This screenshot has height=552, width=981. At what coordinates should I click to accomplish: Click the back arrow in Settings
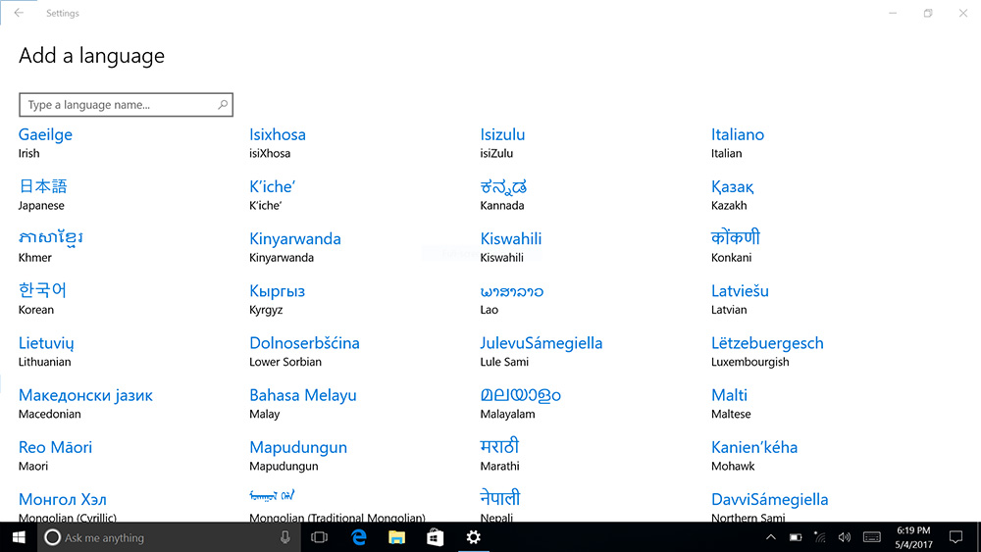pyautogui.click(x=19, y=14)
